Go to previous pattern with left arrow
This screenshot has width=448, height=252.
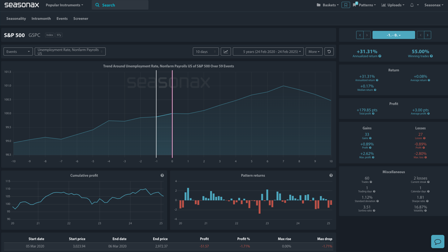[360, 35]
